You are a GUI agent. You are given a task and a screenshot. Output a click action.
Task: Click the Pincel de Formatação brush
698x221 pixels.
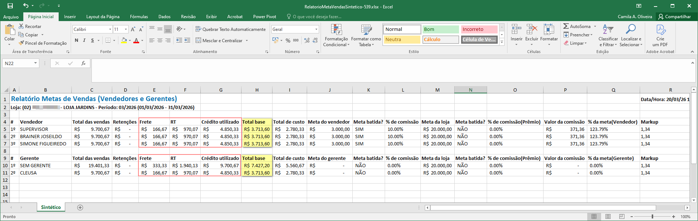pyautogui.click(x=22, y=43)
